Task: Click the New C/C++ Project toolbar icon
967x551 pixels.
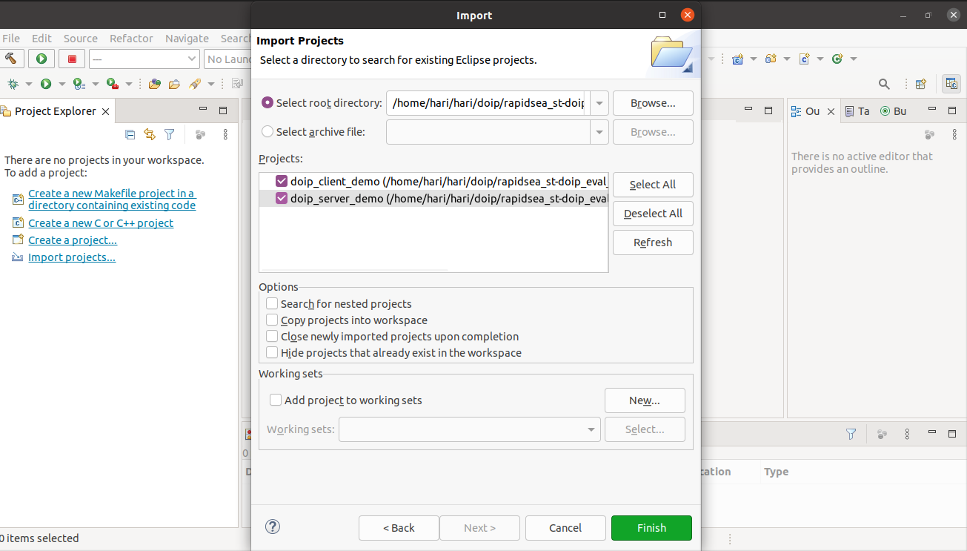Action: (x=738, y=59)
